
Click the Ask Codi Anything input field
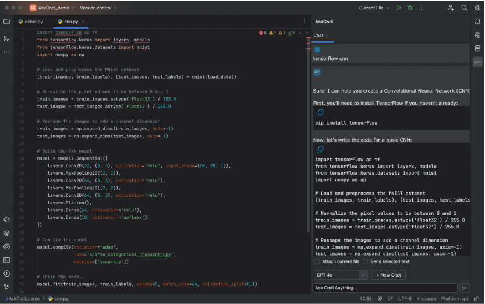click(384, 288)
